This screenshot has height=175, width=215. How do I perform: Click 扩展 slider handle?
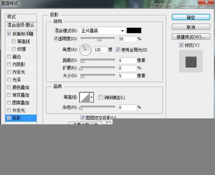point(81,68)
